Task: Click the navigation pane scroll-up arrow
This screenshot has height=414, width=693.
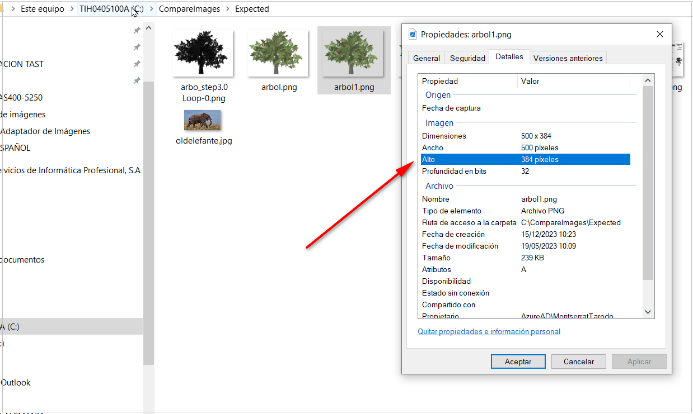Action: coord(148,28)
